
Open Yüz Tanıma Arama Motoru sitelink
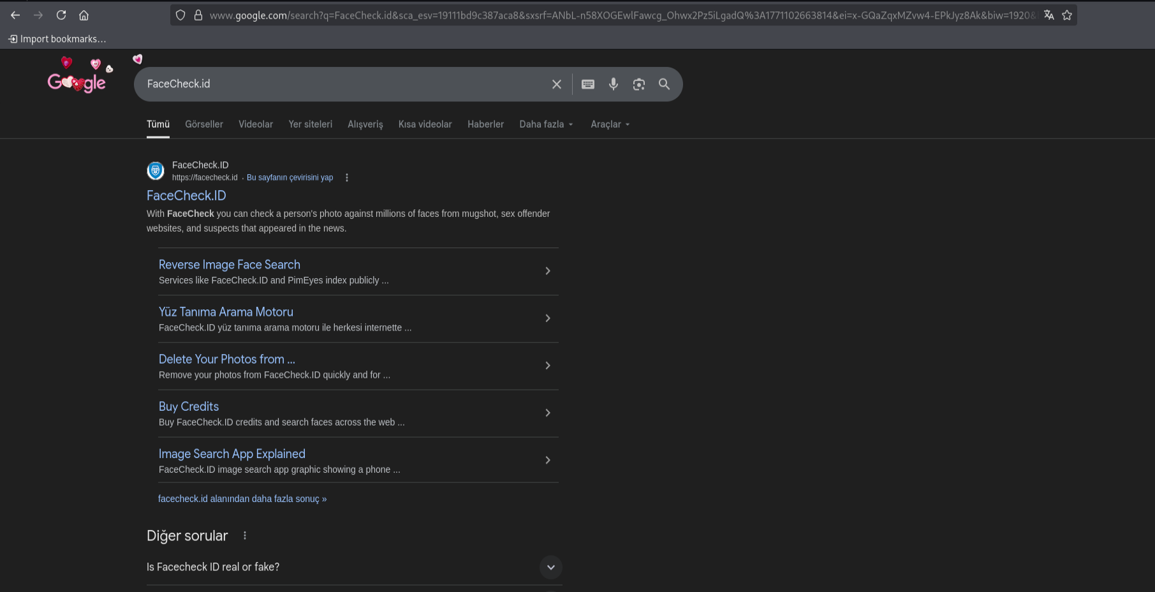pos(226,312)
